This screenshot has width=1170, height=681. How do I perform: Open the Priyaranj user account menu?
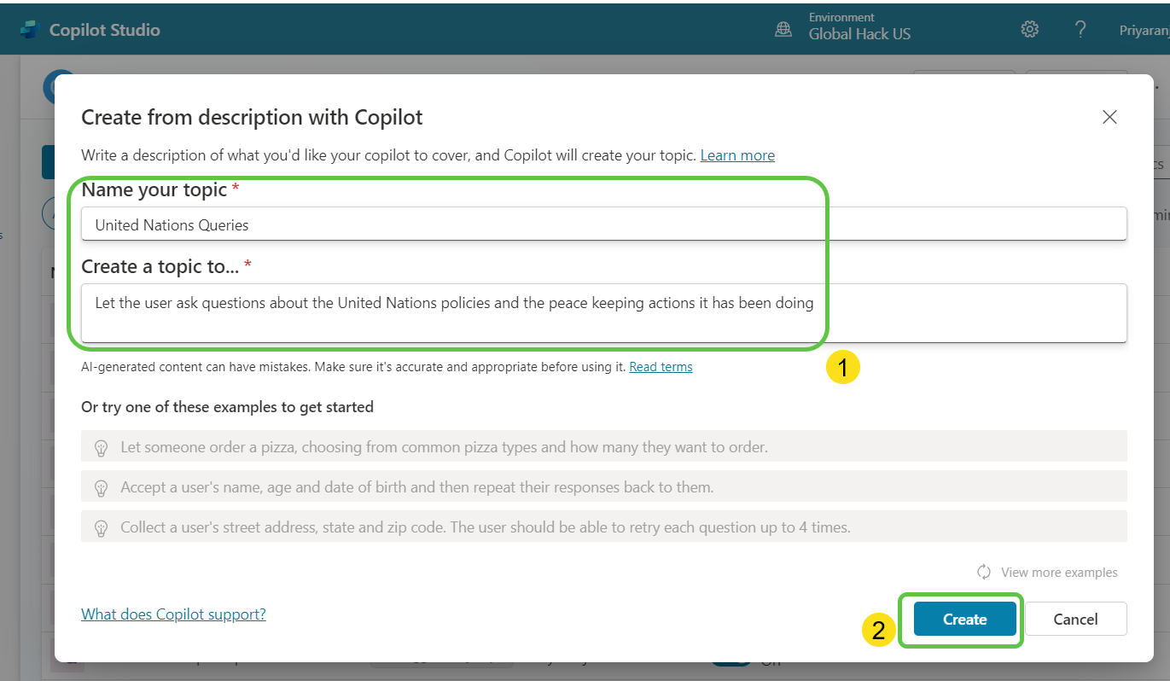(x=1144, y=30)
